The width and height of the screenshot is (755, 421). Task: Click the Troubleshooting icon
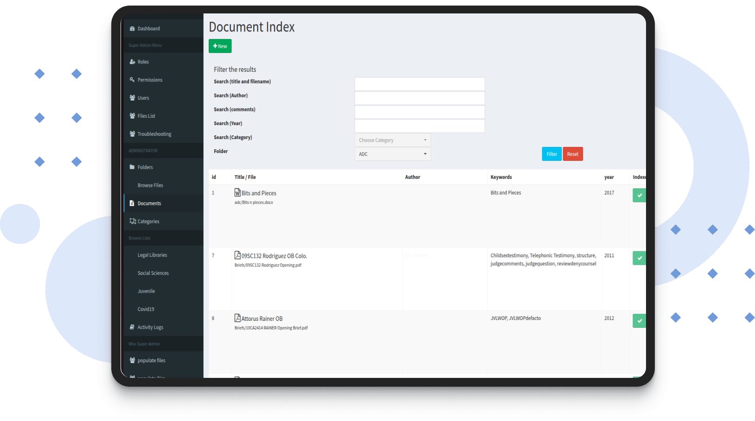click(132, 134)
